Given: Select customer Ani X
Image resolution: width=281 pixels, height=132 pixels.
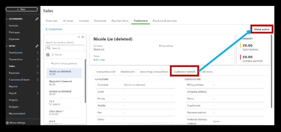Looking at the screenshot, I should click(64, 121).
